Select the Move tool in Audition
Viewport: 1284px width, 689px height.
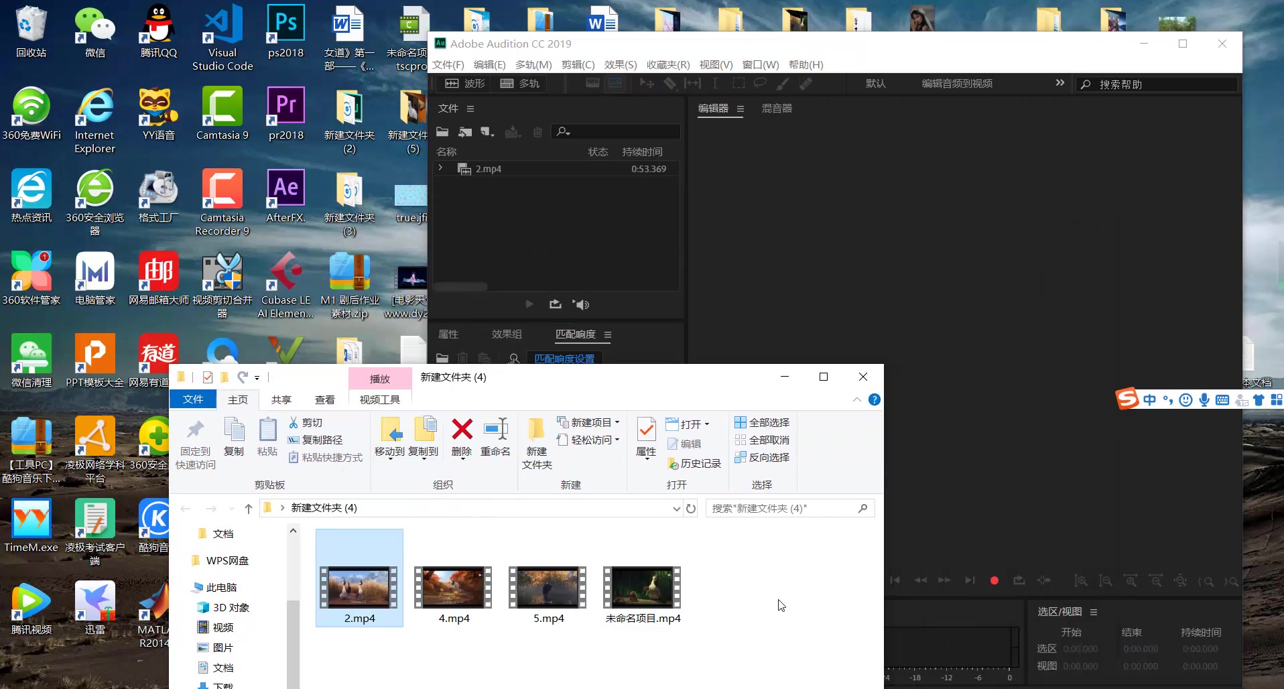[x=647, y=84]
